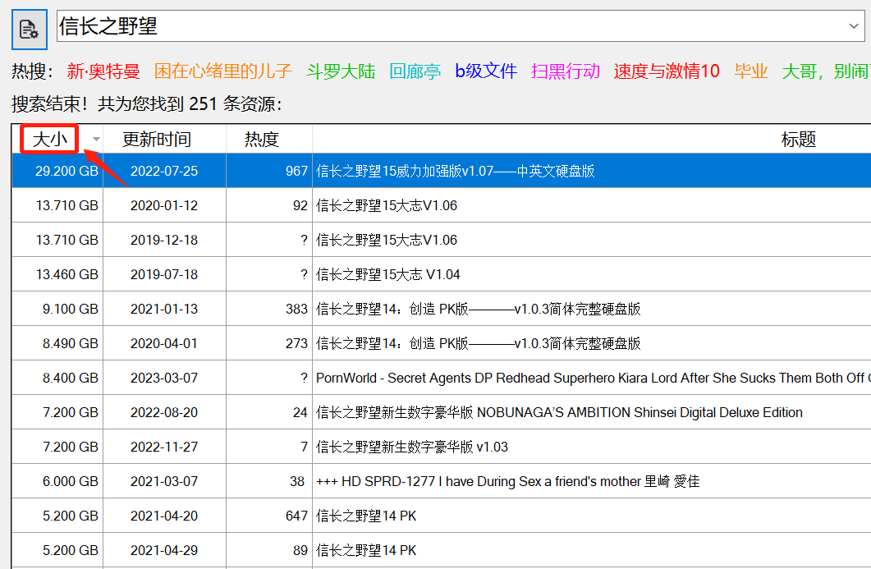Open hot search link 斗罗大陆
Screen dimensions: 871x569
coord(341,71)
